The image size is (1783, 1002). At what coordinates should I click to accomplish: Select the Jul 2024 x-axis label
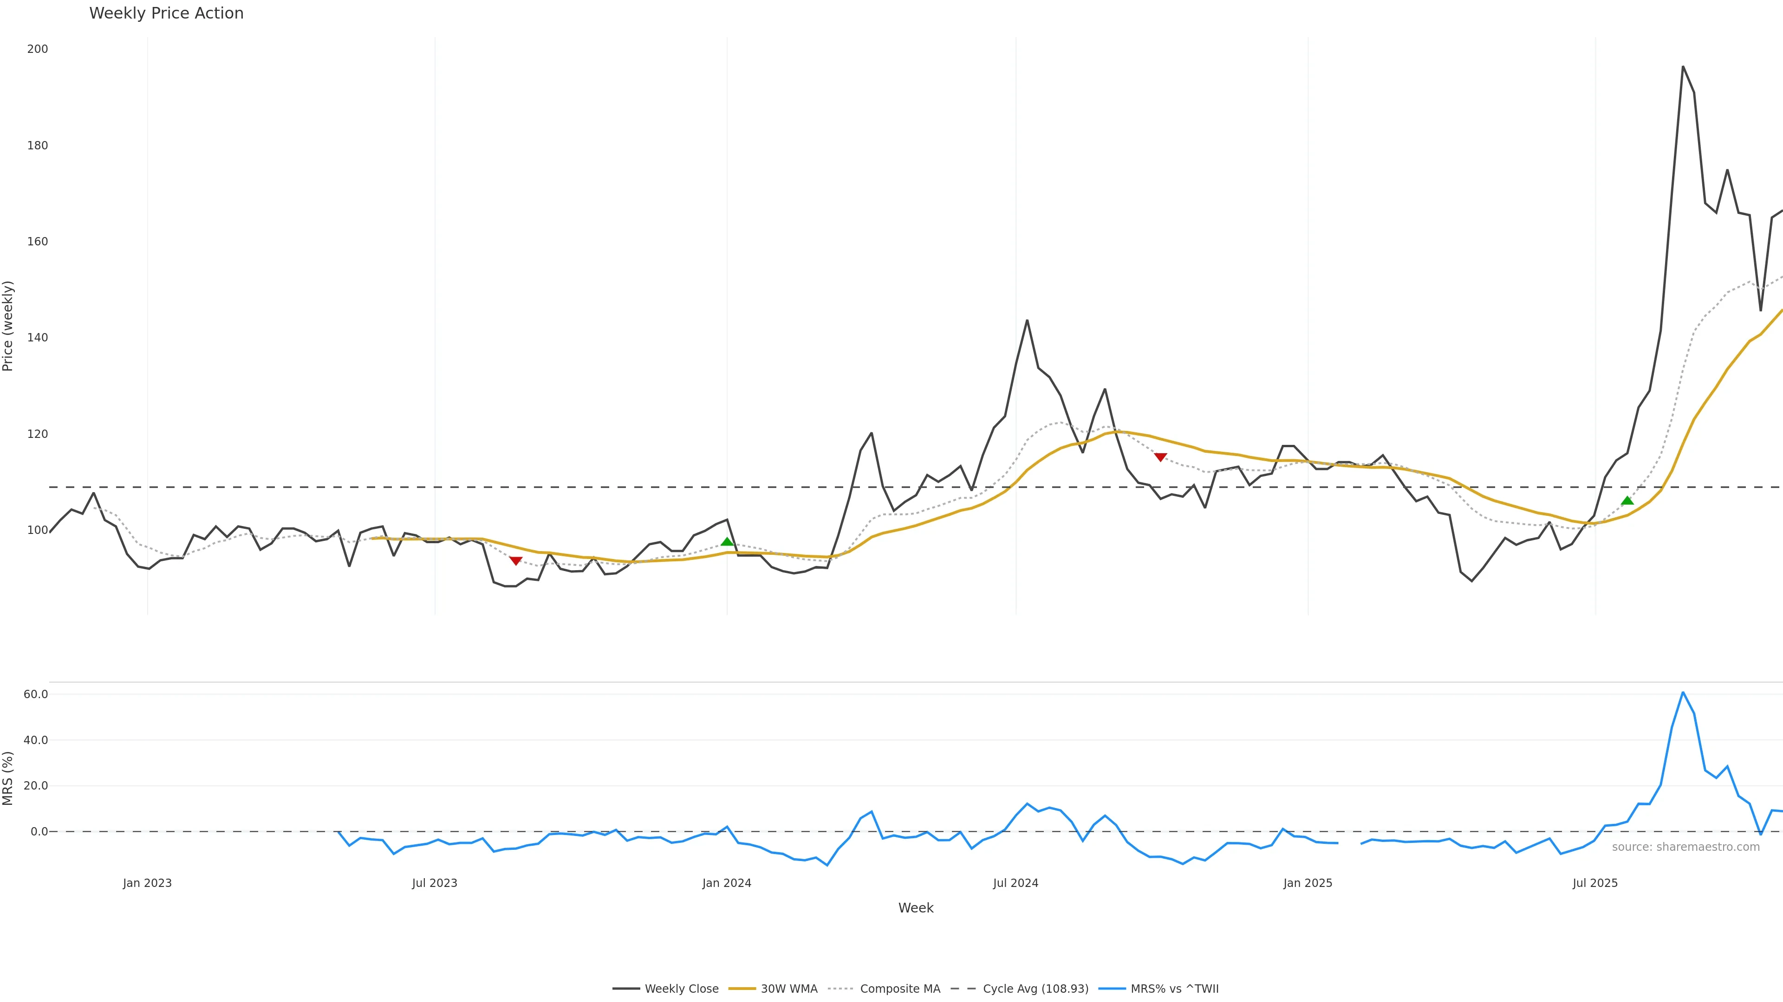[x=1015, y=883]
